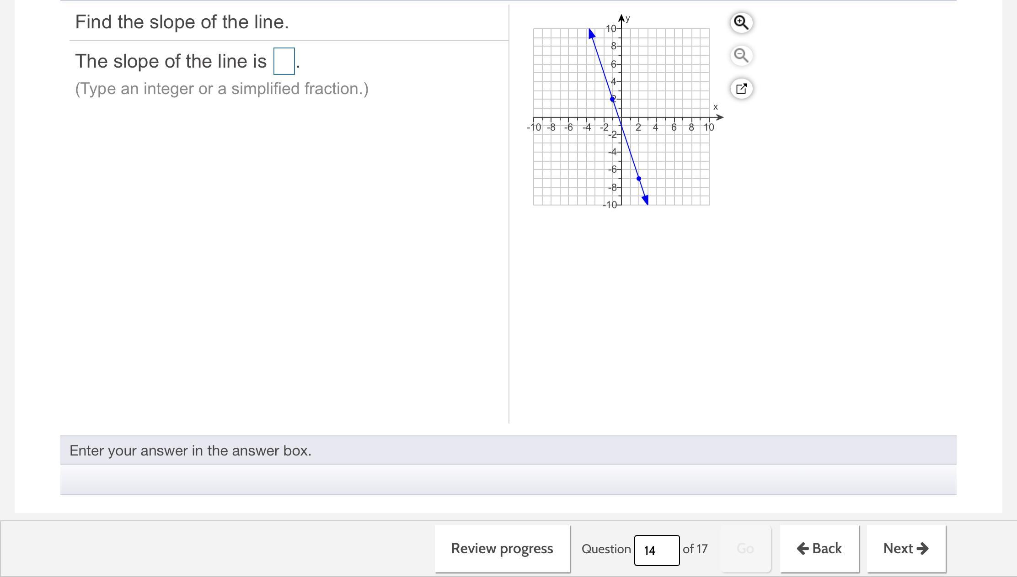Viewport: 1017px width, 577px height.
Task: Select the plotted point at (2, -7)
Action: point(639,179)
